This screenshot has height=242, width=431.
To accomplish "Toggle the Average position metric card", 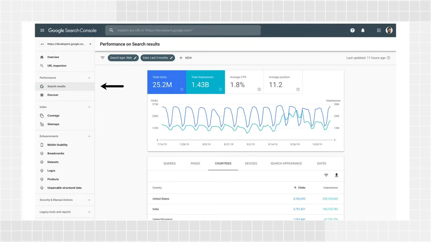I will click(283, 82).
